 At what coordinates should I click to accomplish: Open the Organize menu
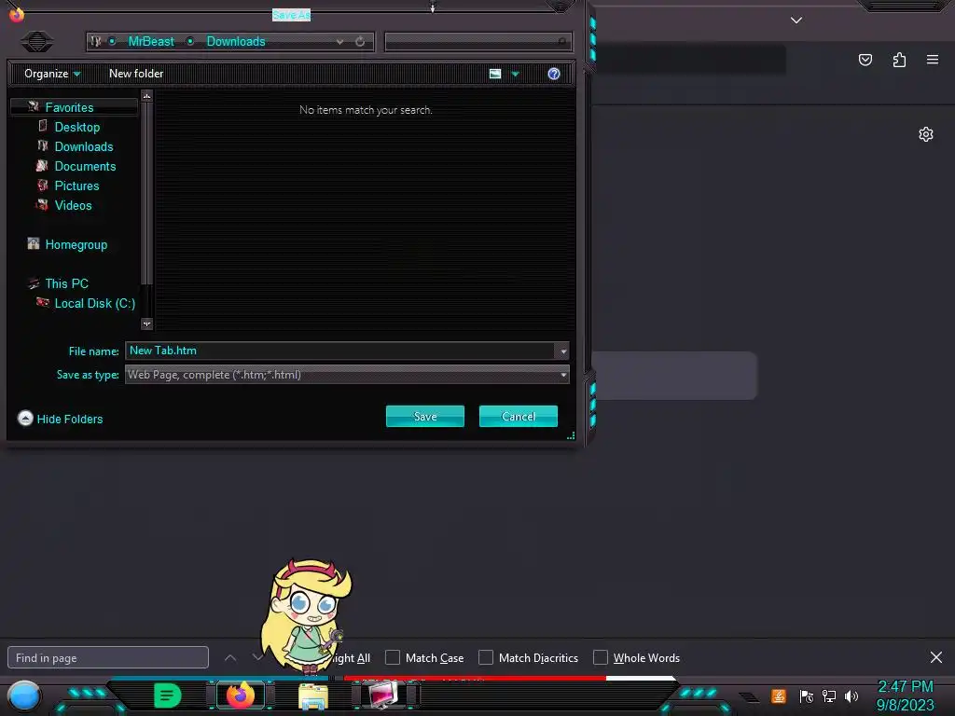coord(52,74)
